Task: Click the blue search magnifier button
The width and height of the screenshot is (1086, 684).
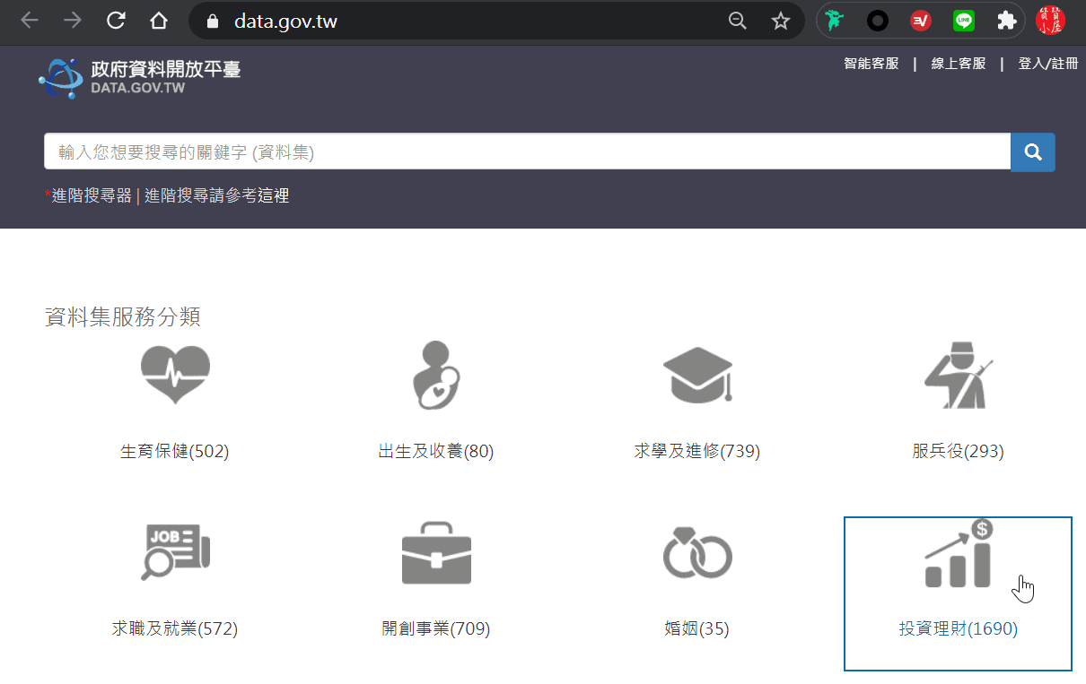Action: (x=1032, y=152)
